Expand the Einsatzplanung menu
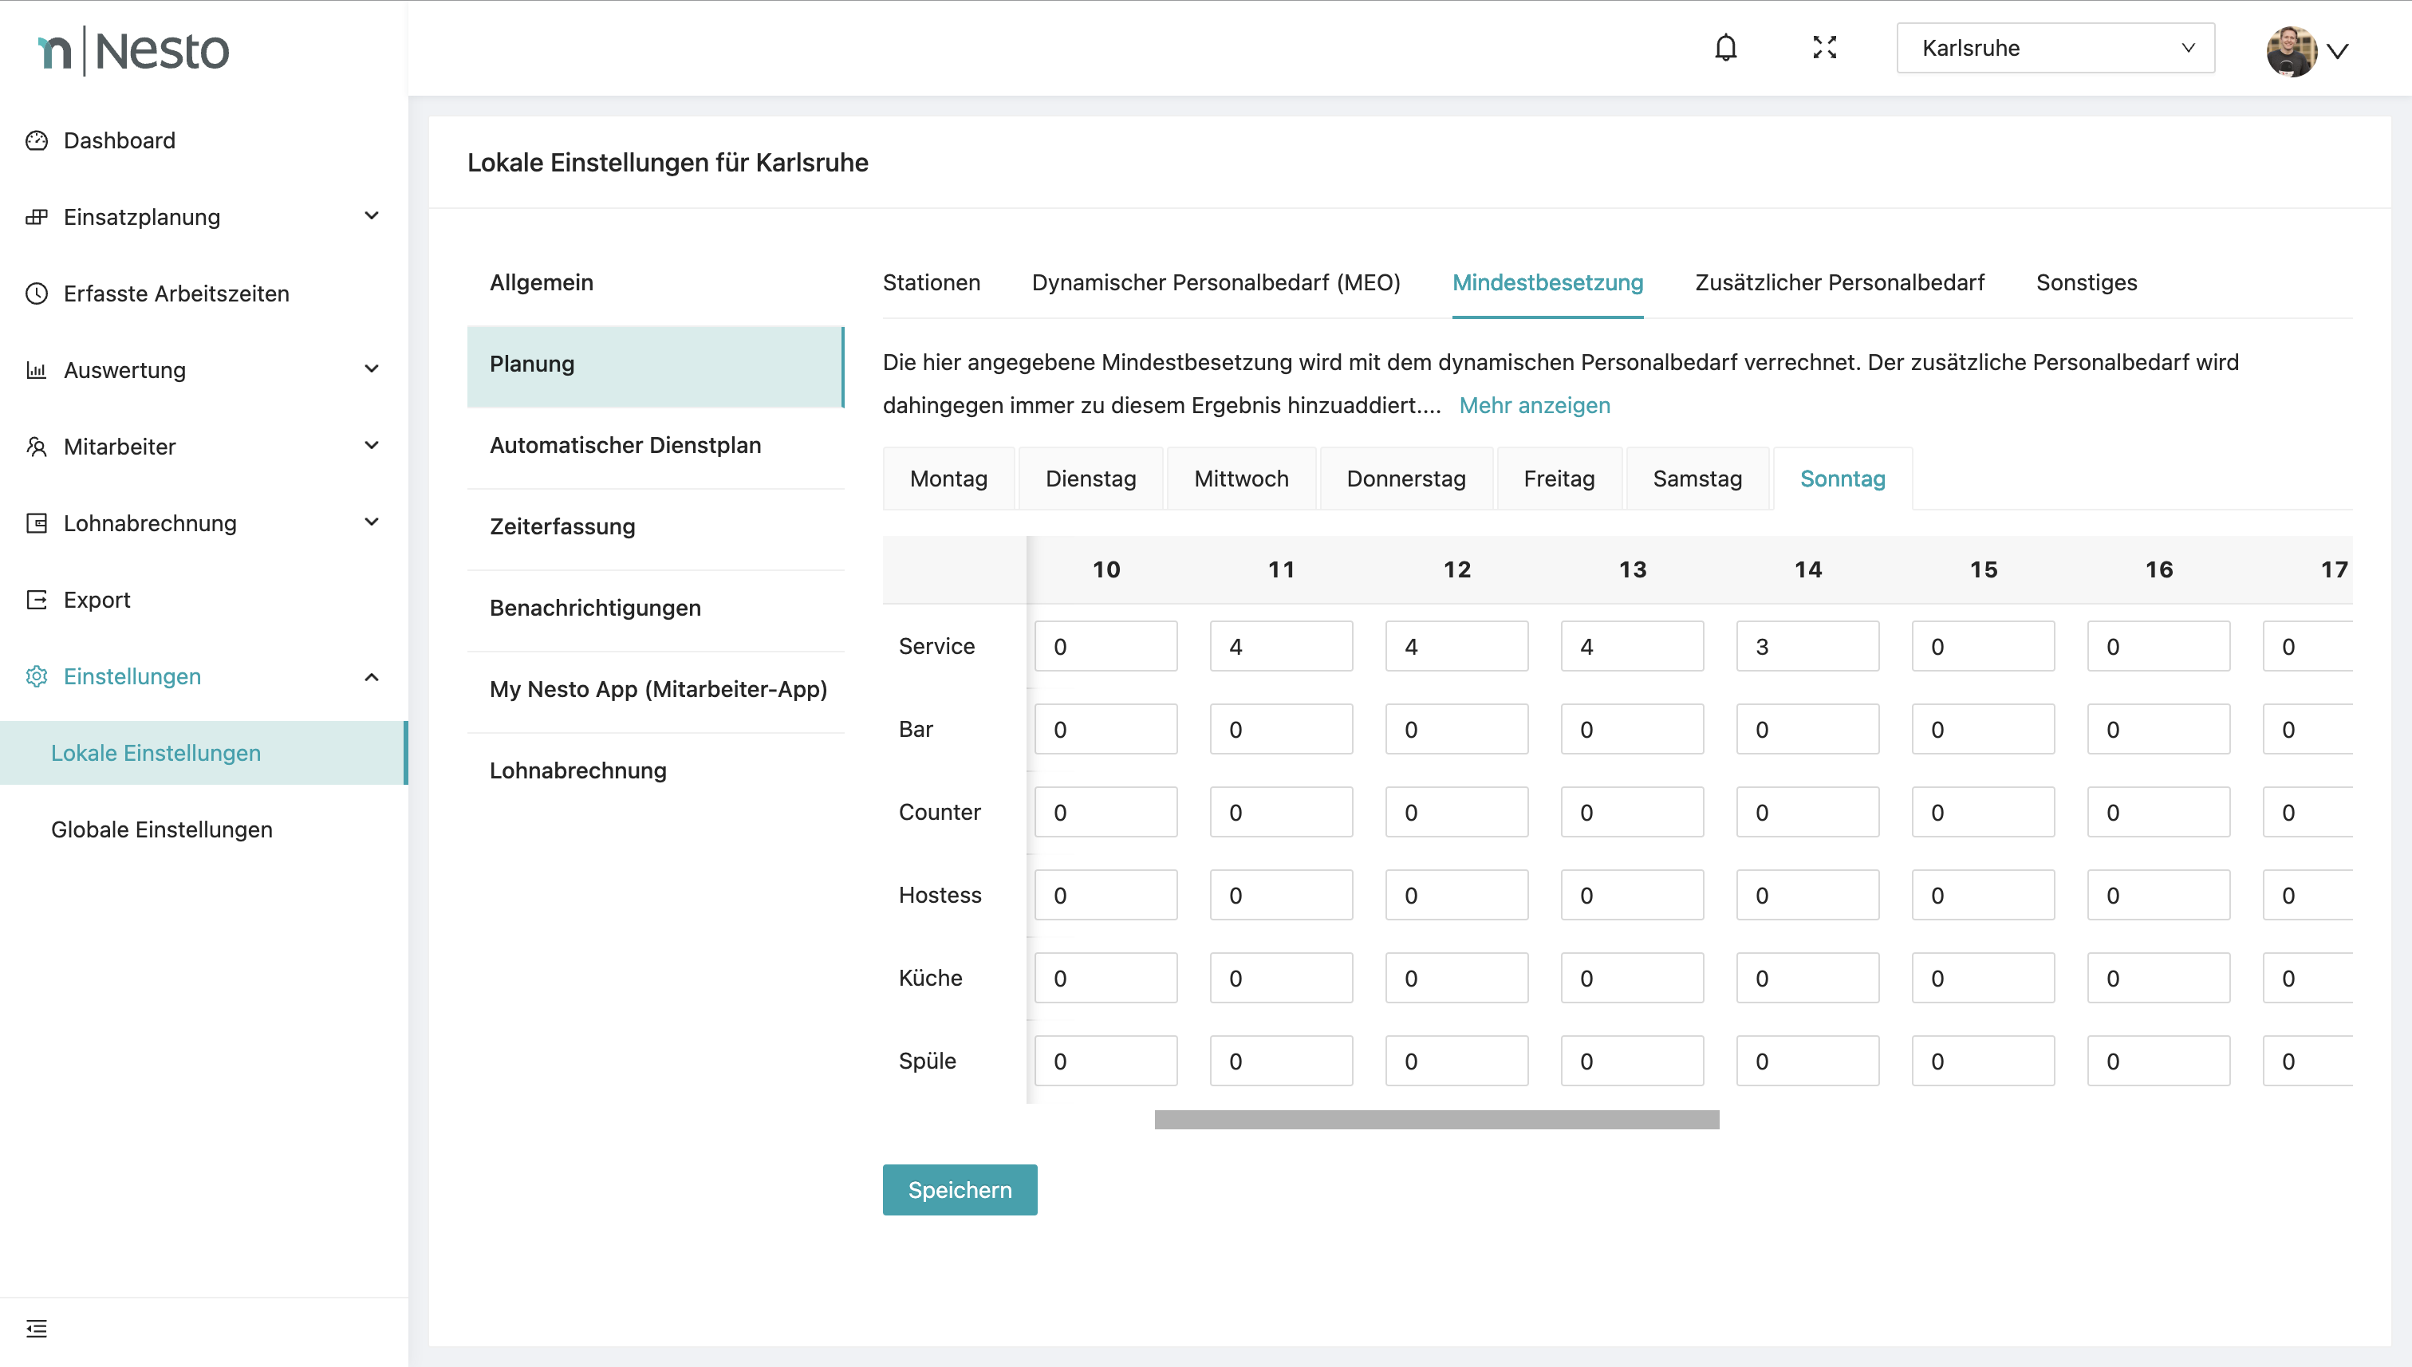Viewport: 2412px width, 1367px height. point(372,217)
